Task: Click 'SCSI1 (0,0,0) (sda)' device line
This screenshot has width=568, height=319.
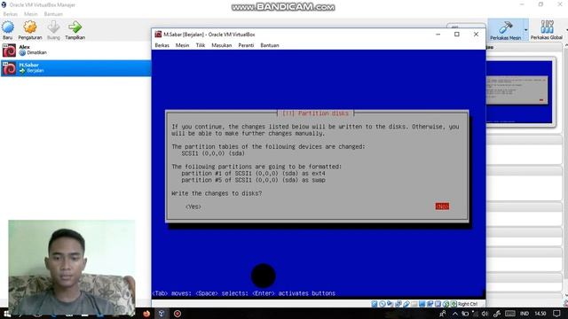Action: click(x=213, y=153)
